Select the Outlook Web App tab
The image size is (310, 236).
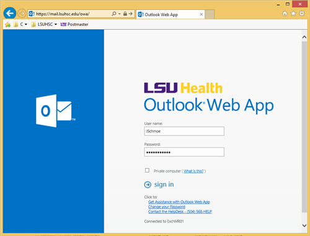tap(170, 14)
